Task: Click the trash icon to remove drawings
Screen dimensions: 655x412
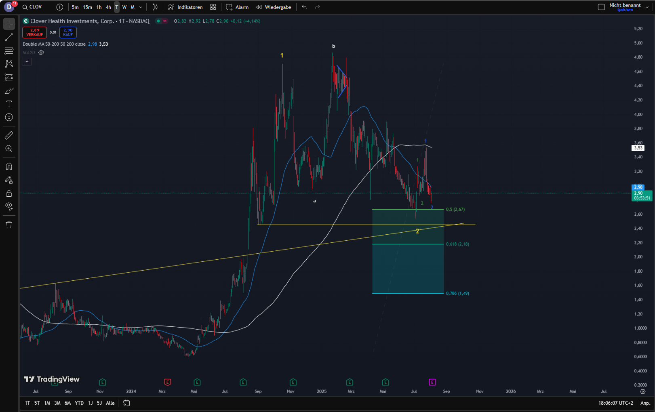Action: pyautogui.click(x=9, y=225)
